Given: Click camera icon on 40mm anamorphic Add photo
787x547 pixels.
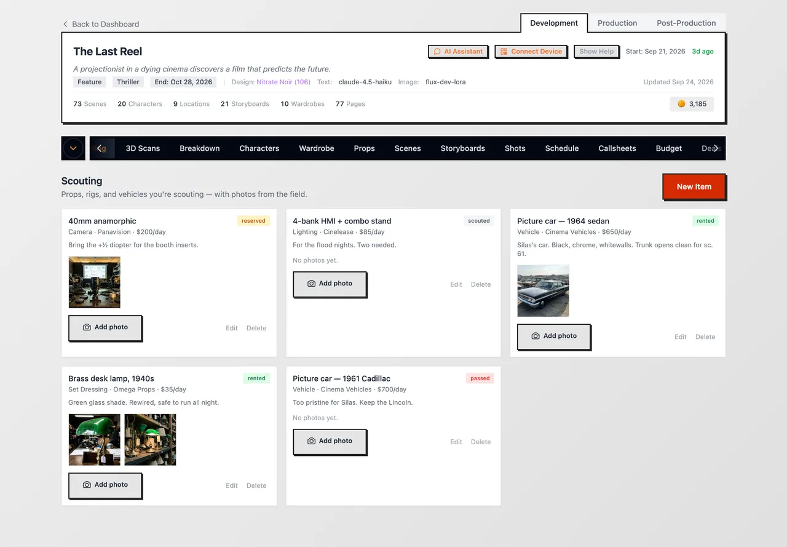Looking at the screenshot, I should pos(87,327).
